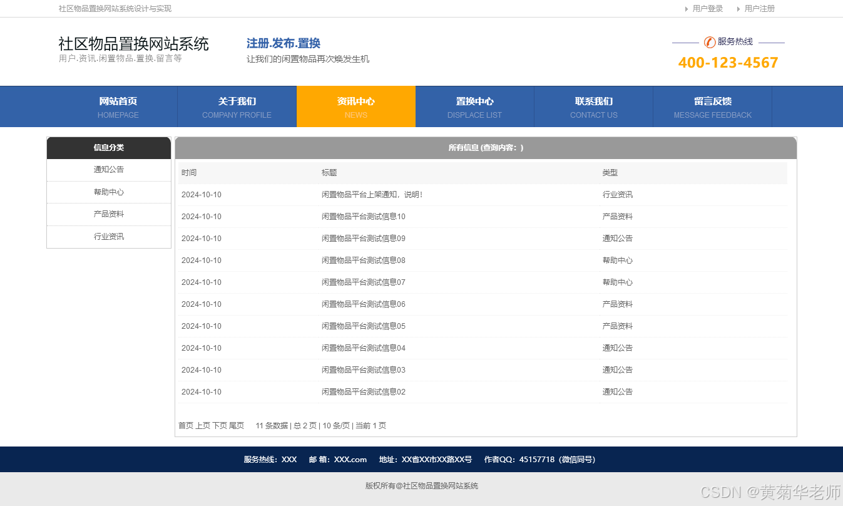Viewport: 843px width, 506px height.
Task: Click the arrow icon before 用户登录
Action: tap(687, 9)
